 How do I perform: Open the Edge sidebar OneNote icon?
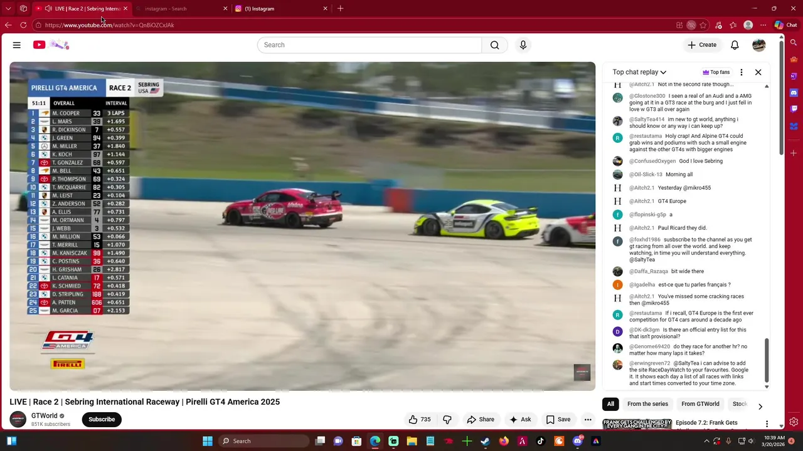[794, 76]
